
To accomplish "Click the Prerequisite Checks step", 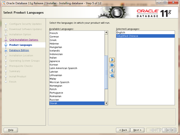I will tap(21, 66).
